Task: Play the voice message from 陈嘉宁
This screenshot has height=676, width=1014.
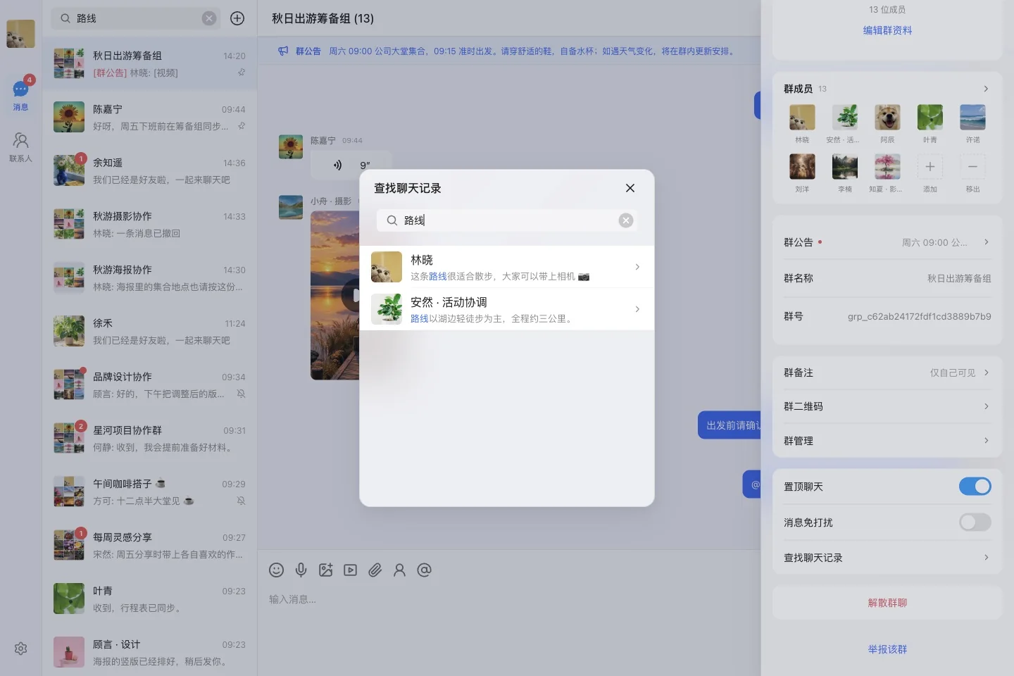Action: (351, 165)
